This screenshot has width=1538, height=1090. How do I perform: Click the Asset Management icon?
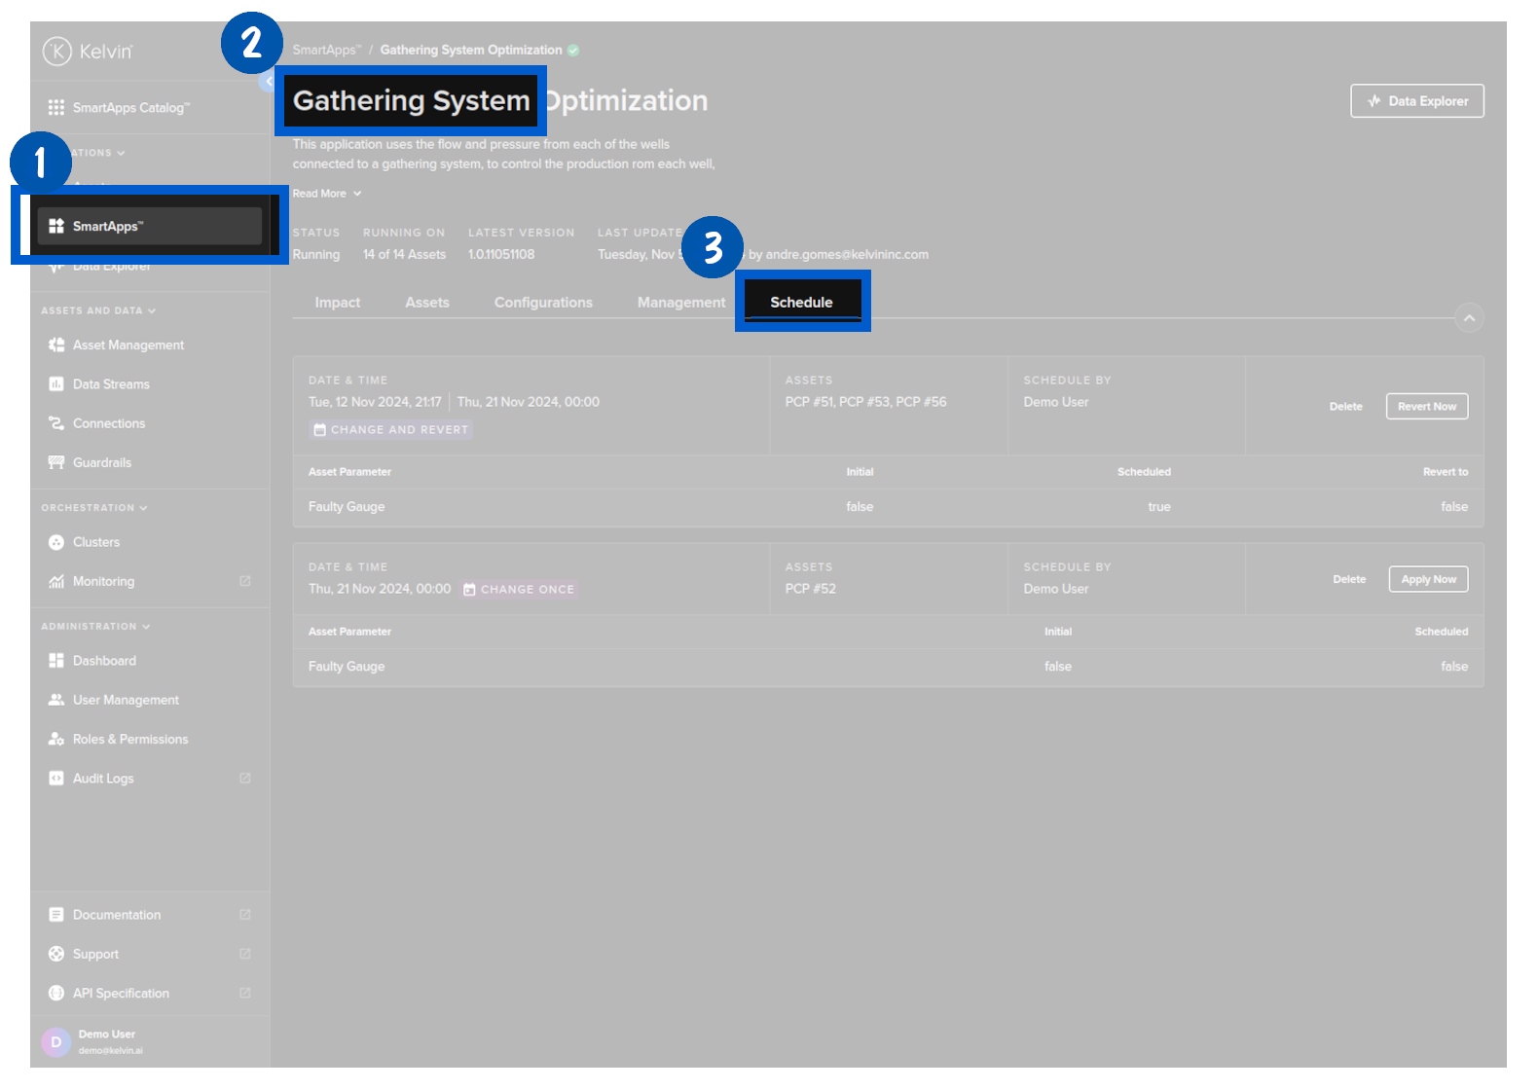pyautogui.click(x=56, y=345)
